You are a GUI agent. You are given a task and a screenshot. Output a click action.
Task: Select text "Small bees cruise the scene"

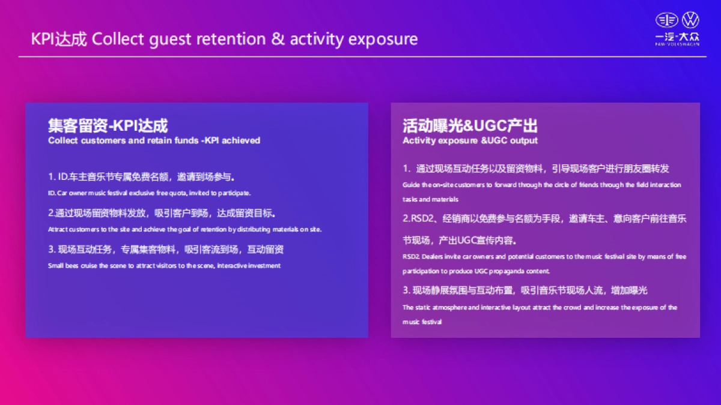click(x=164, y=265)
